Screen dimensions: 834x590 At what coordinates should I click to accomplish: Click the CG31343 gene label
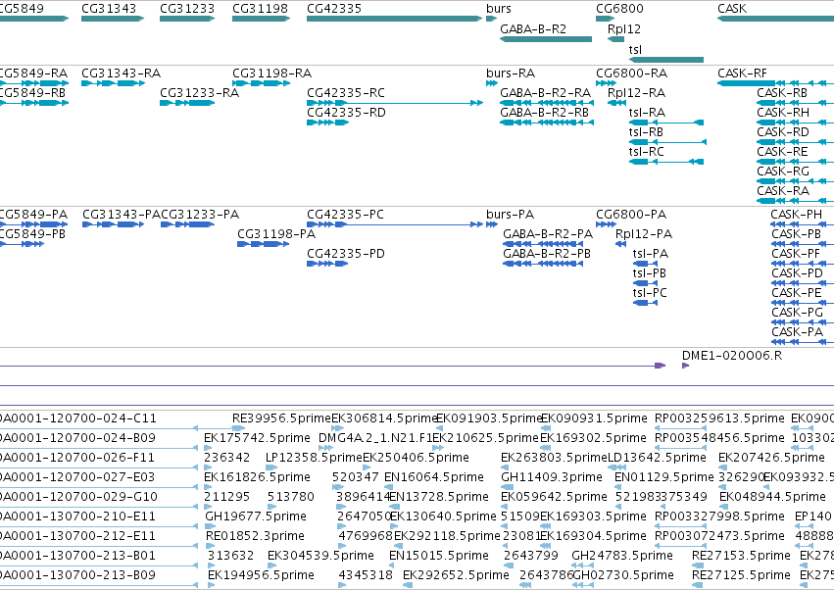(x=109, y=9)
